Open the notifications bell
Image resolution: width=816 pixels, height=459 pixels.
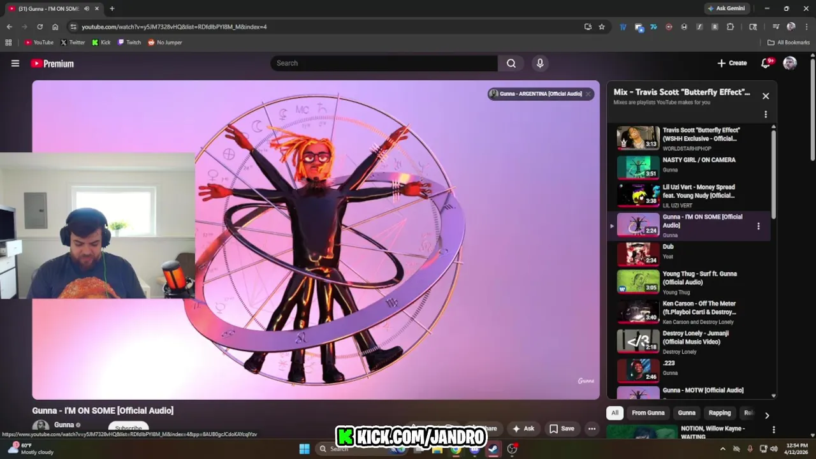pos(766,62)
